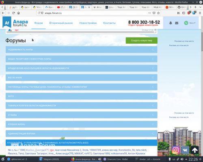Open the Форум navigation item

pyautogui.click(x=39, y=23)
